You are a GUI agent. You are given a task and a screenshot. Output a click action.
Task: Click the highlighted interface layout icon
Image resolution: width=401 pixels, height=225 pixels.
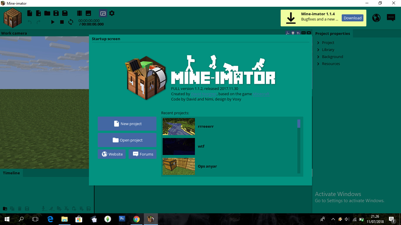point(103,13)
